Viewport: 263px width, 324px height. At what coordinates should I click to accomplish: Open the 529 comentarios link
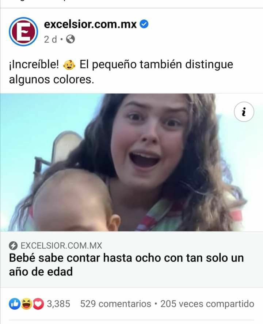116,304
